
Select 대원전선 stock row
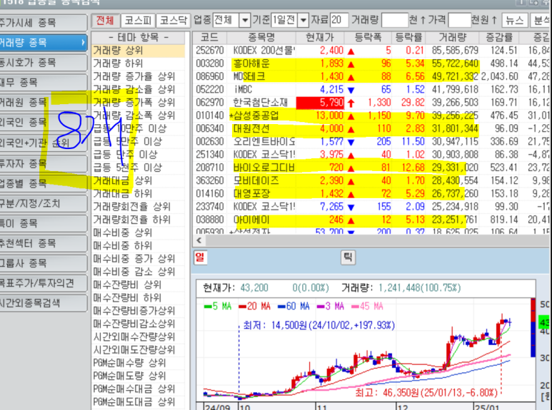click(371, 128)
